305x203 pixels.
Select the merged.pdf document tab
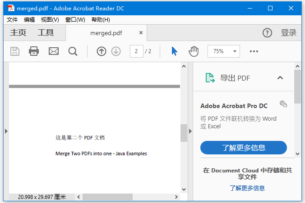[x=106, y=33]
